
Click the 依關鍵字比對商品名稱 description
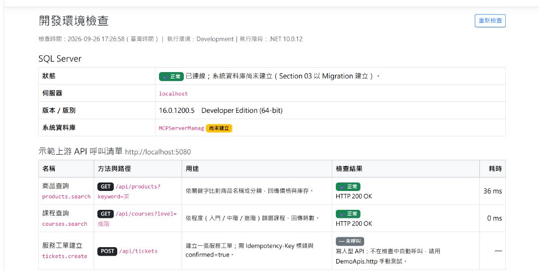[x=250, y=190]
